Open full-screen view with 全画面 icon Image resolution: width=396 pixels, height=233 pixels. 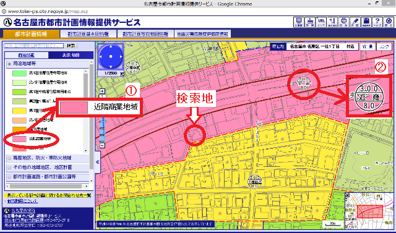(298, 22)
